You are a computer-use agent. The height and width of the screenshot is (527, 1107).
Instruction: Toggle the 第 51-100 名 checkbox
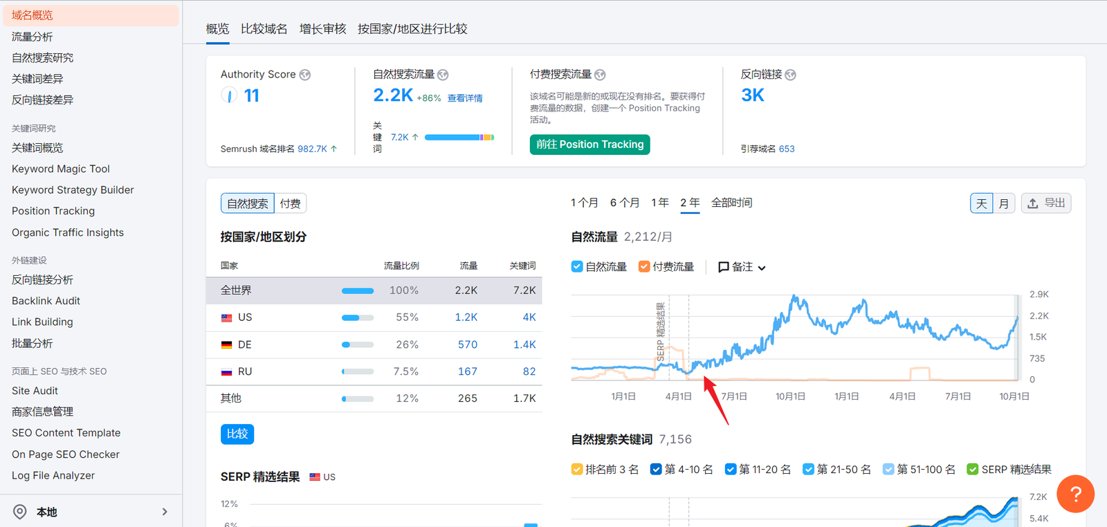click(x=888, y=469)
